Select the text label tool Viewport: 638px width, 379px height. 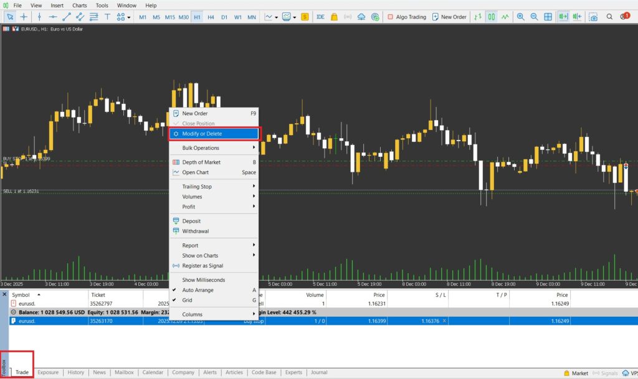click(107, 17)
